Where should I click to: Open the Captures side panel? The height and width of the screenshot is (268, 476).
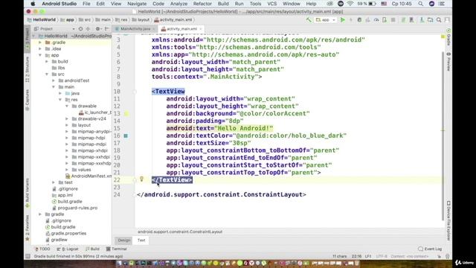point(28,99)
